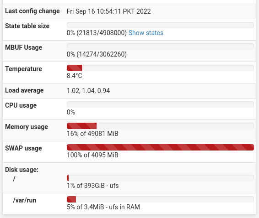Click the SWAP usage label
The height and width of the screenshot is (218, 259).
pyautogui.click(x=23, y=148)
